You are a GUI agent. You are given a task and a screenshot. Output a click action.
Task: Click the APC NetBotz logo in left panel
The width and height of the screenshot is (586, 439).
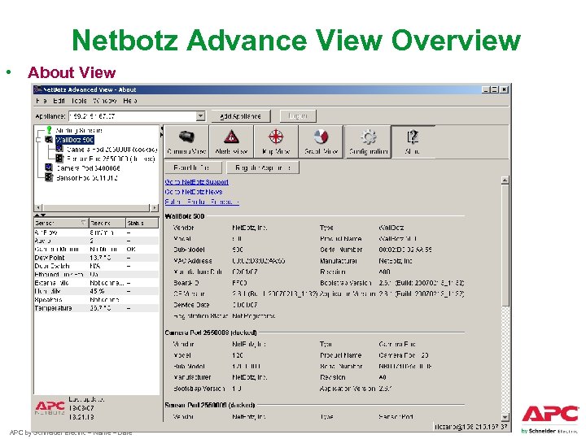click(x=50, y=407)
